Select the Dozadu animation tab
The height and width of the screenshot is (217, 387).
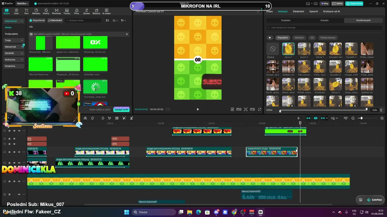click(x=324, y=20)
